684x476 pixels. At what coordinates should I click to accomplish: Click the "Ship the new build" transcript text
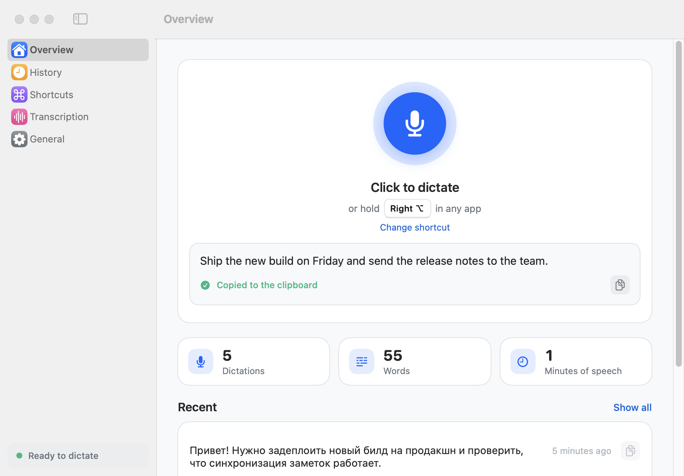tap(374, 261)
